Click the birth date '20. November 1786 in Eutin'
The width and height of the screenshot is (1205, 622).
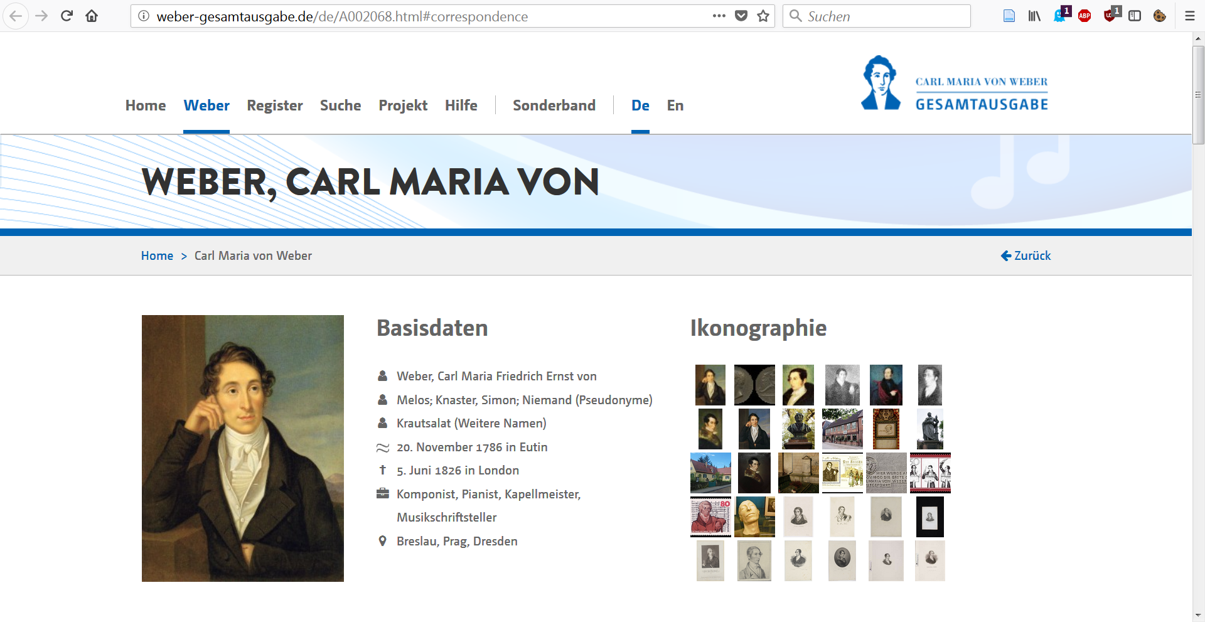click(x=472, y=447)
